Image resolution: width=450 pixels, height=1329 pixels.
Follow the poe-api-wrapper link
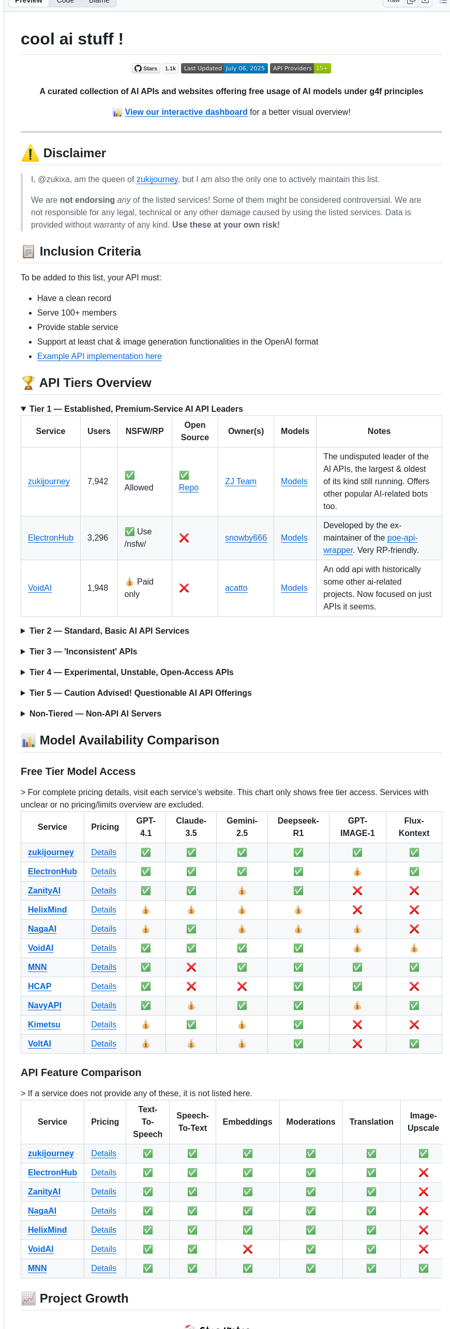tap(402, 537)
